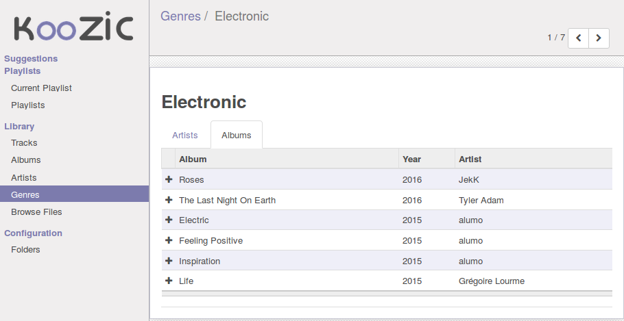Sort by Album column header
The image size is (624, 321).
[287, 159]
